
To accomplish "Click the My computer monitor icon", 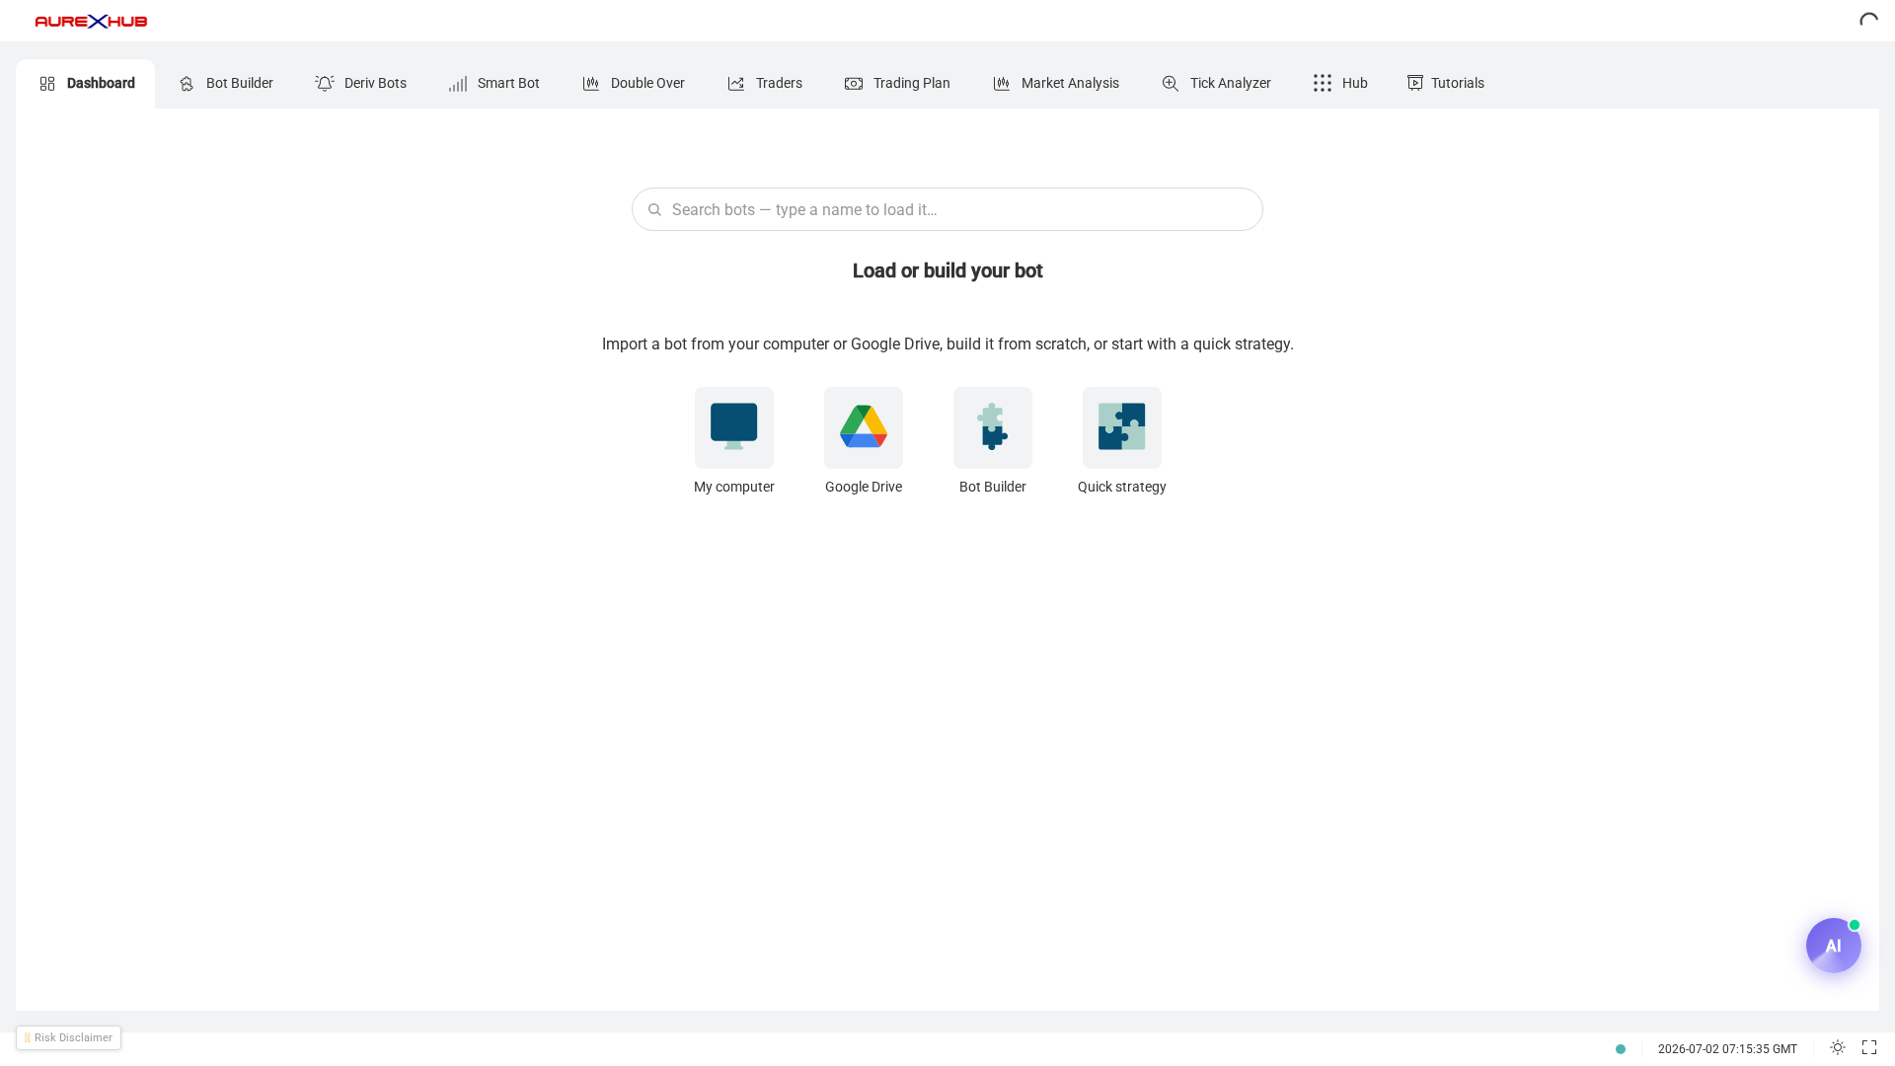I will pyautogui.click(x=734, y=427).
